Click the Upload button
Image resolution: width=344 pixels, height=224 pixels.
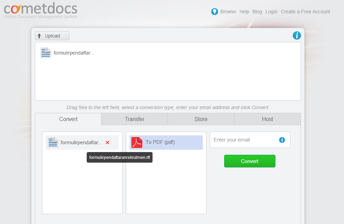tap(52, 36)
